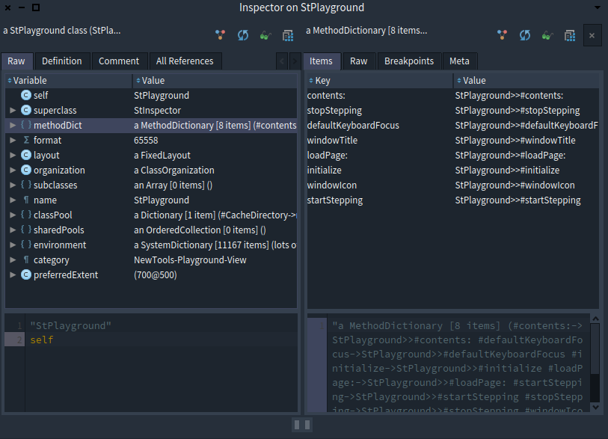Screen dimensions: 608x439
Task: Click the braces icon beside environment
Action: 26,245
